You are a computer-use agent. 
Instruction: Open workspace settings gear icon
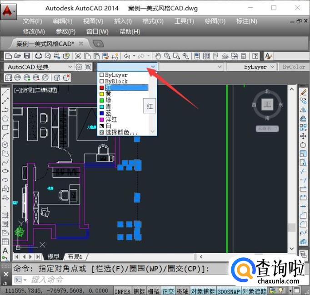point(79,67)
